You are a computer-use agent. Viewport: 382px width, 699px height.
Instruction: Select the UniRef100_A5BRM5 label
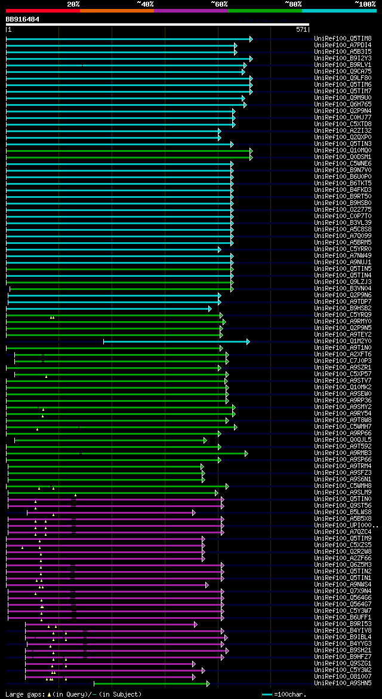tap(343, 243)
